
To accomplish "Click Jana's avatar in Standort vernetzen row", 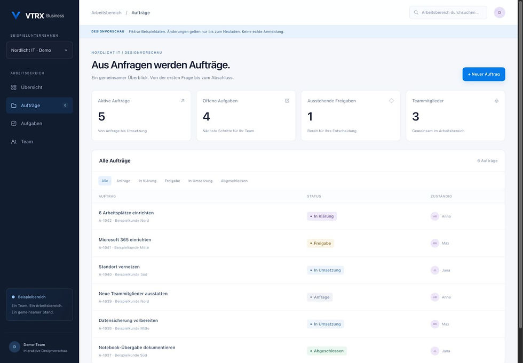I will tap(434, 270).
